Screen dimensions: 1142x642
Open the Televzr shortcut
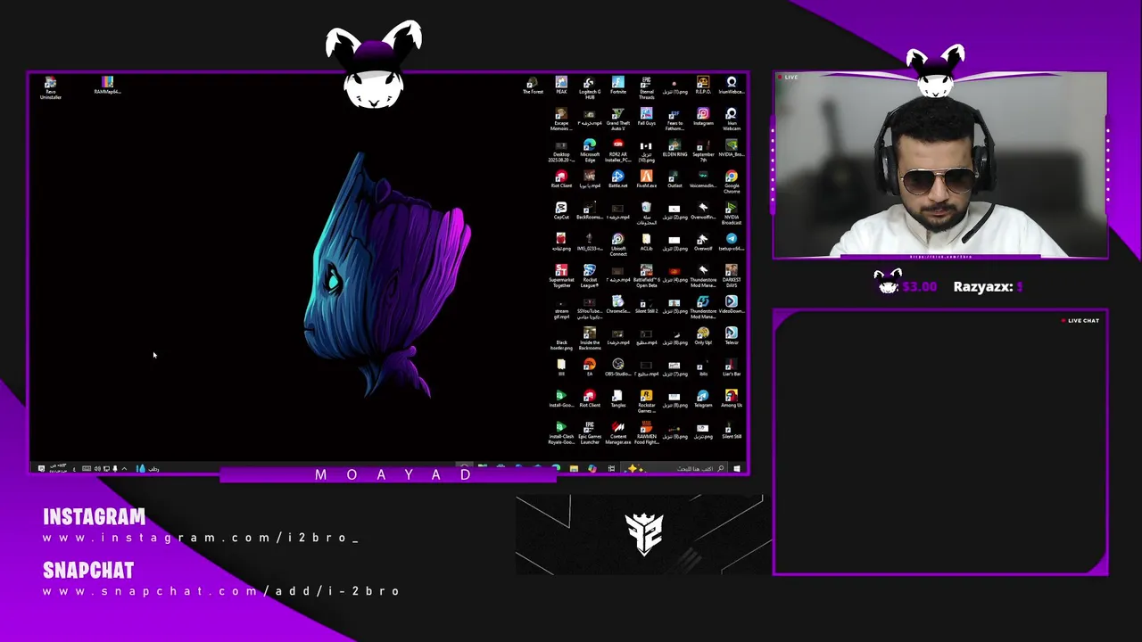point(732,335)
